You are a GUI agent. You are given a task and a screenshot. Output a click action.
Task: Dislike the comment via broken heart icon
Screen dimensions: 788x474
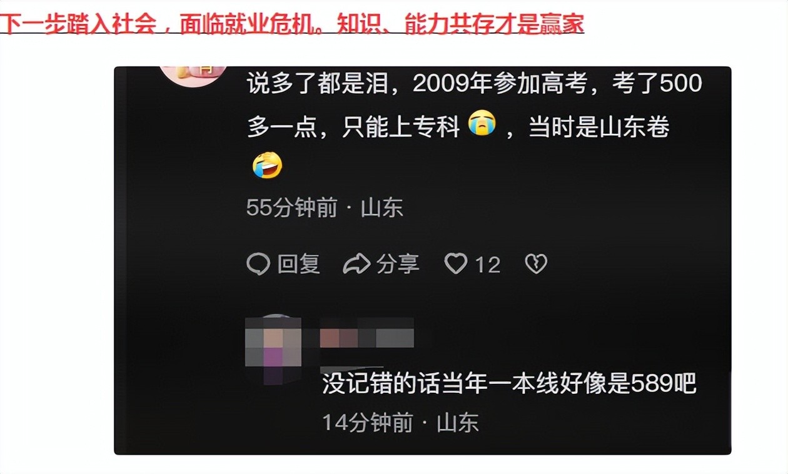click(x=536, y=264)
